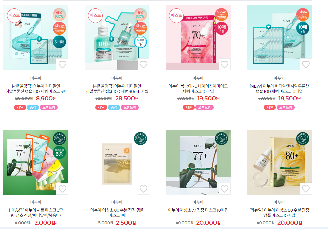View the pink Anua 70+ mask image
Image resolution: width=328 pixels, height=229 pixels.
[198, 38]
